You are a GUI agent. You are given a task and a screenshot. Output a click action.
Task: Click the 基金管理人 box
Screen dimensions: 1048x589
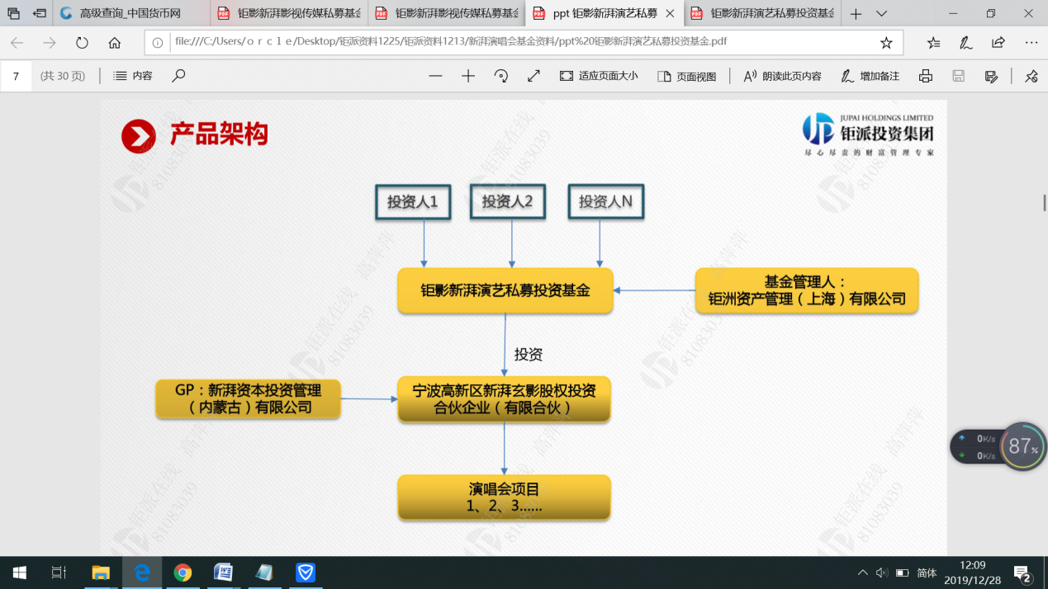pos(807,290)
